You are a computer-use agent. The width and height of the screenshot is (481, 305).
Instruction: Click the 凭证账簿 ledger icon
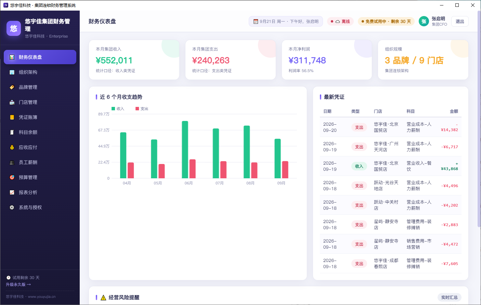(12, 117)
